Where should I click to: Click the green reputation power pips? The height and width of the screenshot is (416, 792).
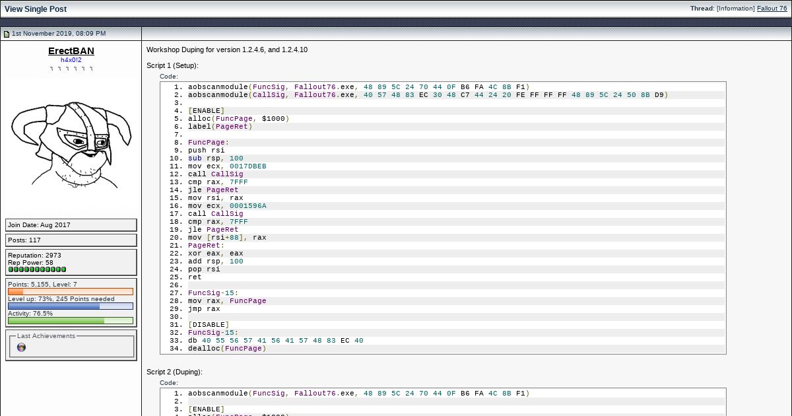37,269
